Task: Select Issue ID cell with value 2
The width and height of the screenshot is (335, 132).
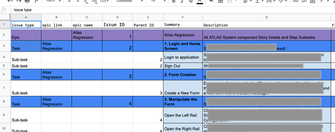Action: pyautogui.click(x=117, y=46)
